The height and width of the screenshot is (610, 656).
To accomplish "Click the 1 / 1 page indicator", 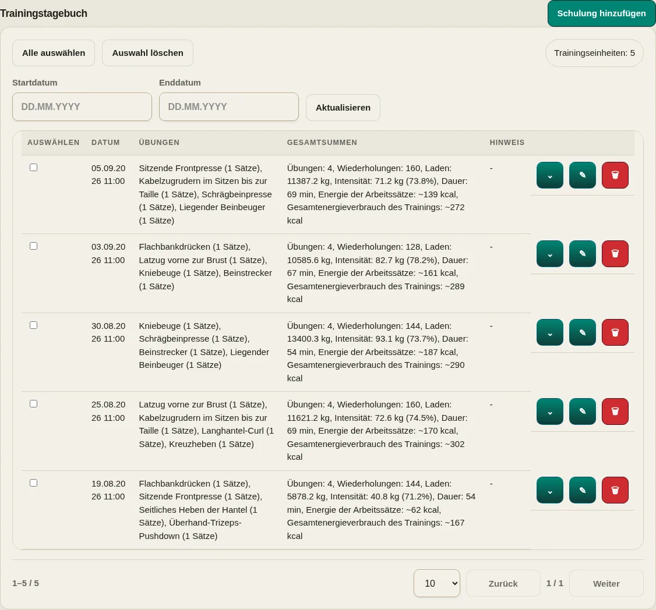I will [555, 583].
